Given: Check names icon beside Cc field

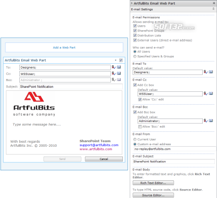Looking at the screenshot, I should pyautogui.click(x=114, y=73).
